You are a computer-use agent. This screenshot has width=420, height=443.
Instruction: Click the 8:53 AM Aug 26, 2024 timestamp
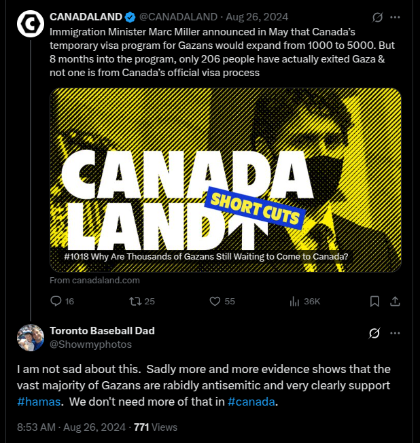tap(71, 427)
